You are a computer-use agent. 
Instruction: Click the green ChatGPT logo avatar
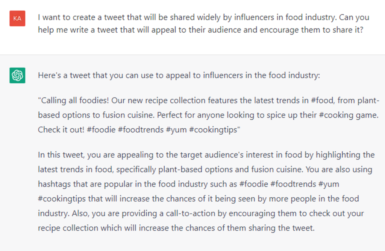coord(17,75)
